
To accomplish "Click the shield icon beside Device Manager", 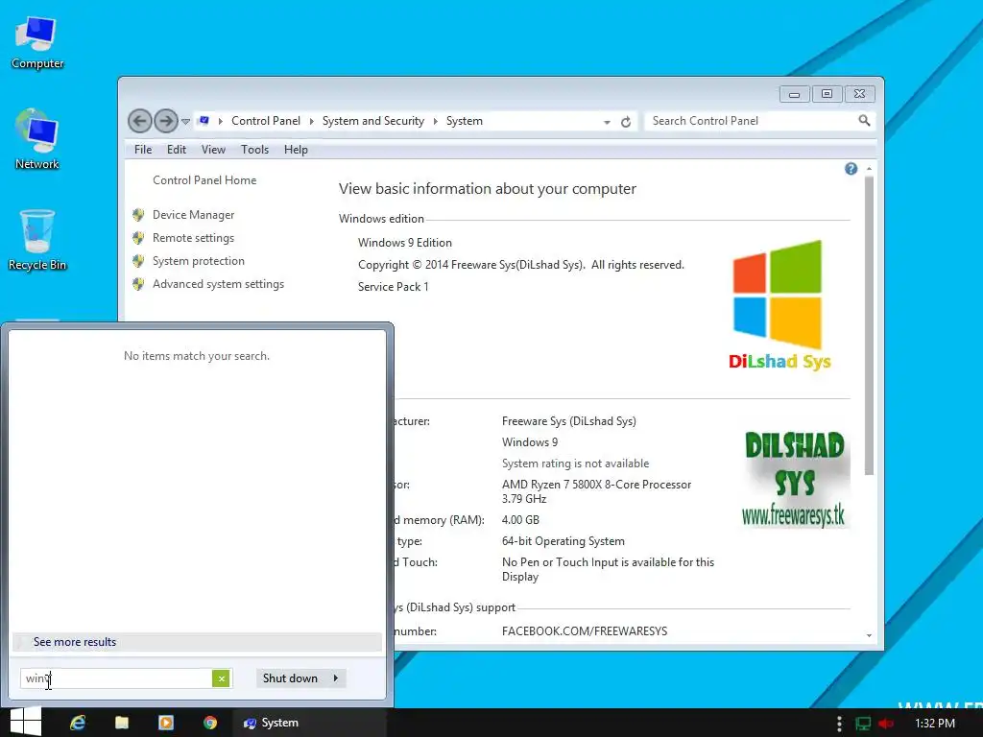I will click(x=138, y=215).
